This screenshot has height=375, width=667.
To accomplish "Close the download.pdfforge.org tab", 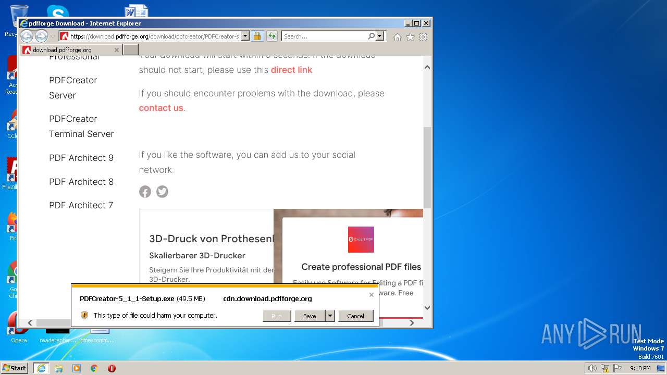I will point(117,50).
